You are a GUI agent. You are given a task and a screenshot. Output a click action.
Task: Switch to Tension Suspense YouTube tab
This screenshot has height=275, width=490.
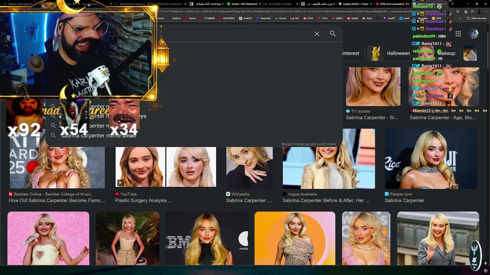click(169, 4)
